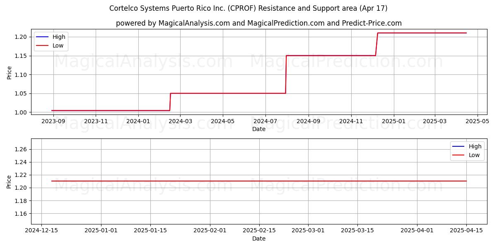The width and height of the screenshot is (497, 248).
Task: Click the 1.24 price tick label
Action: pyautogui.click(x=21, y=162)
